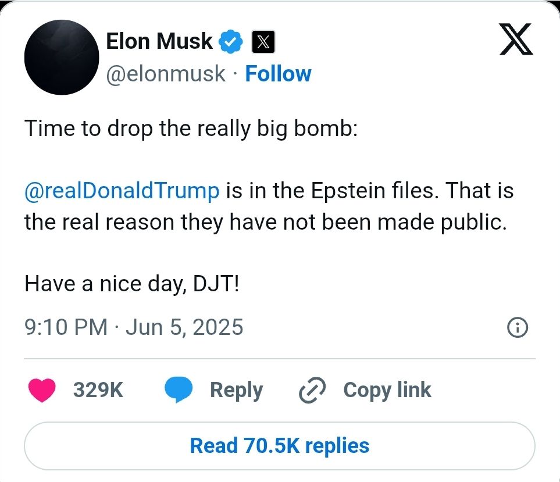Click the 'Time to drop the really big bomb' line
Image resolution: width=560 pixels, height=482 pixels.
(191, 128)
